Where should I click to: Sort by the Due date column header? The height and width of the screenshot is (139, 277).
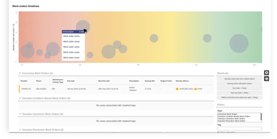71,81
